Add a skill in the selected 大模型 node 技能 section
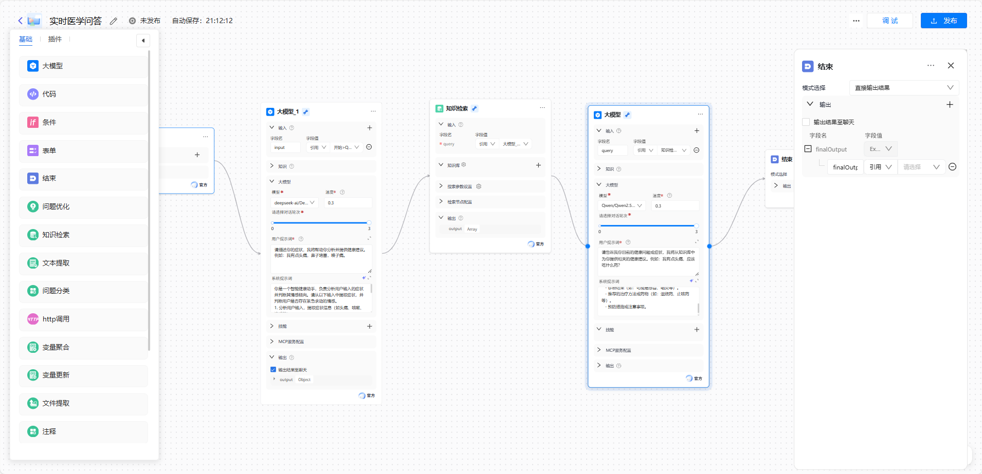Image resolution: width=982 pixels, height=474 pixels. (697, 330)
